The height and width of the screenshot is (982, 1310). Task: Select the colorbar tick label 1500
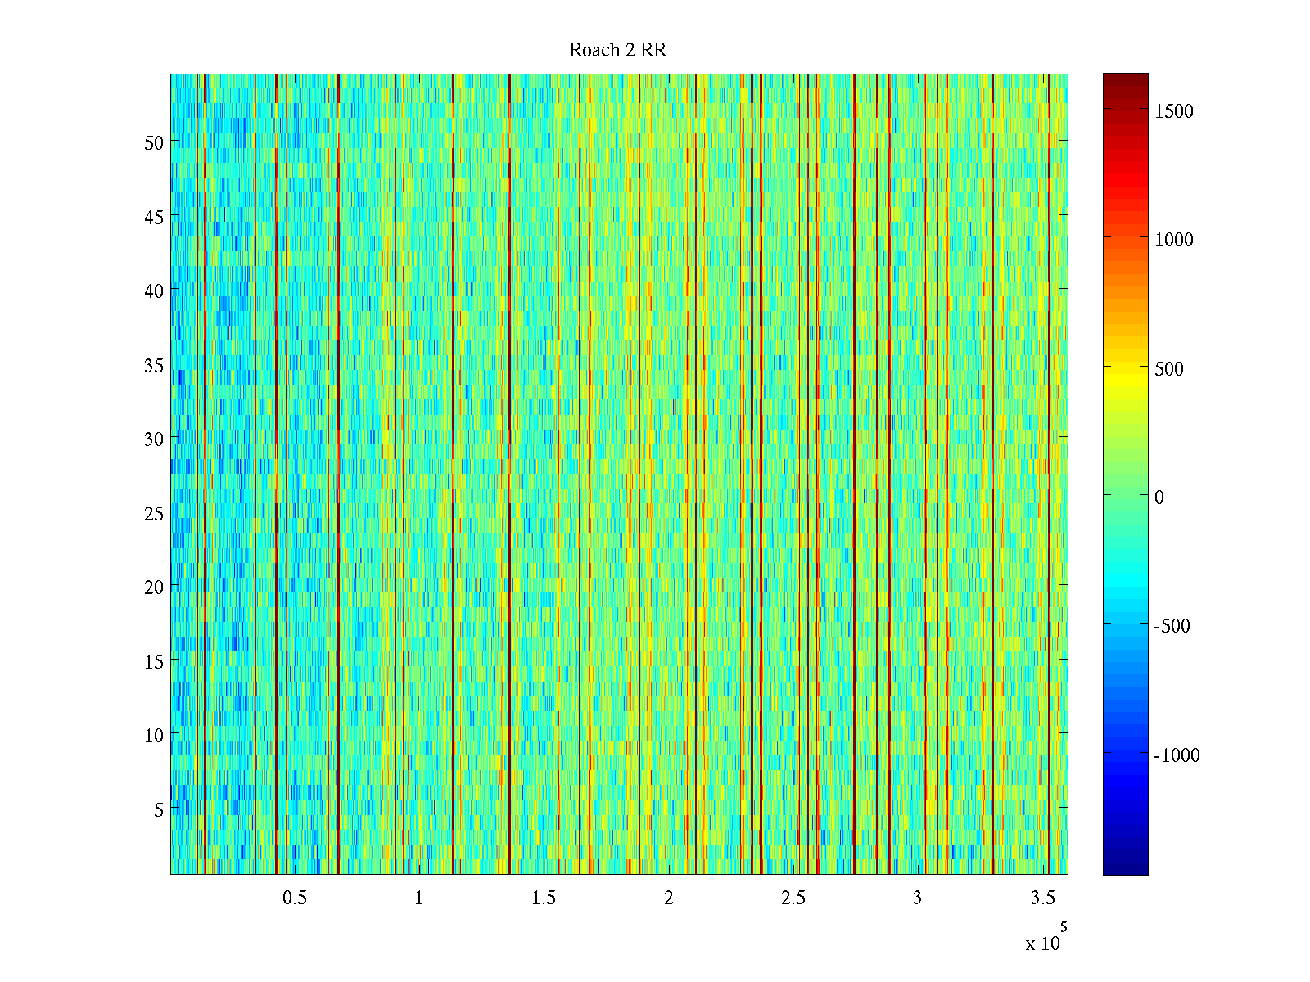point(1173,112)
